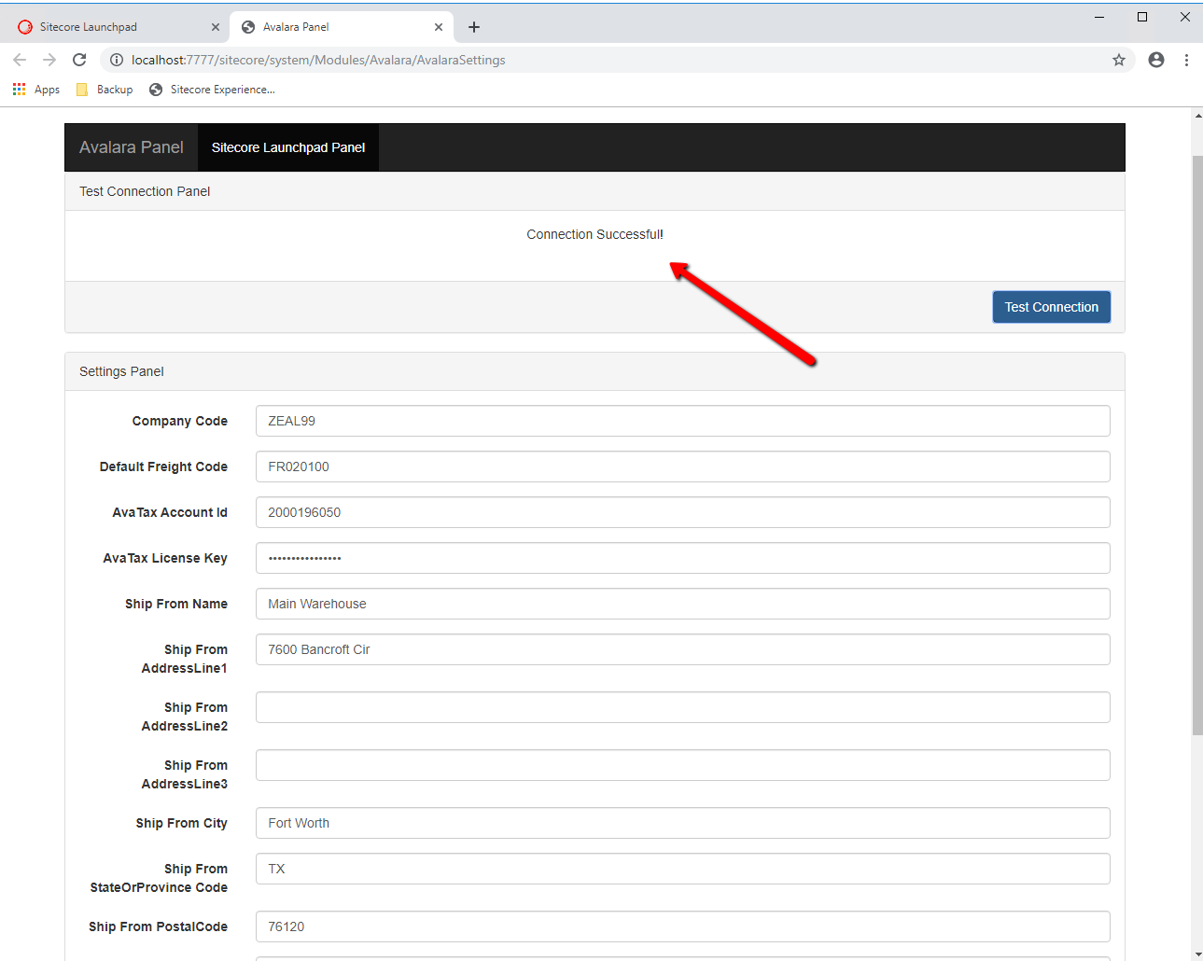Image resolution: width=1203 pixels, height=961 pixels.
Task: Click the page vertical scrollbar thumb
Action: tap(1197, 445)
